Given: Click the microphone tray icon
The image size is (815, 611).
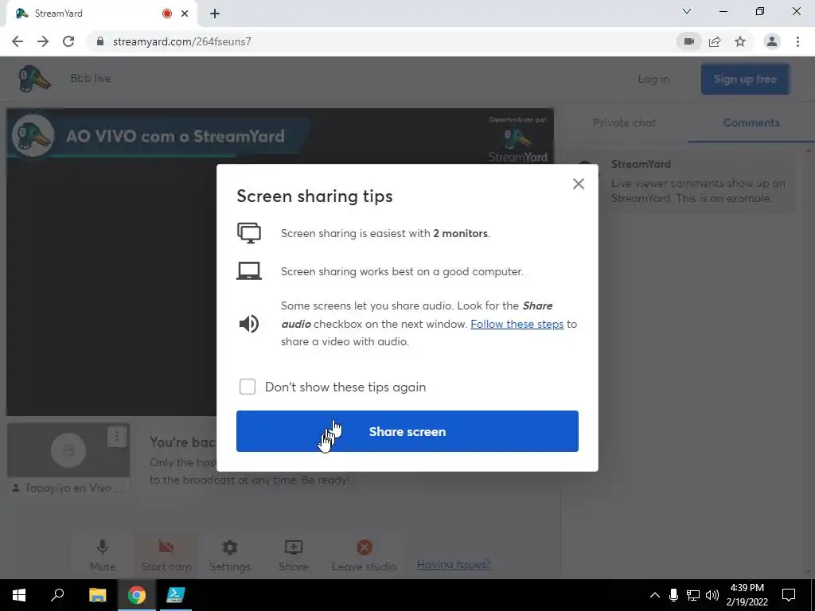Looking at the screenshot, I should [x=673, y=595].
